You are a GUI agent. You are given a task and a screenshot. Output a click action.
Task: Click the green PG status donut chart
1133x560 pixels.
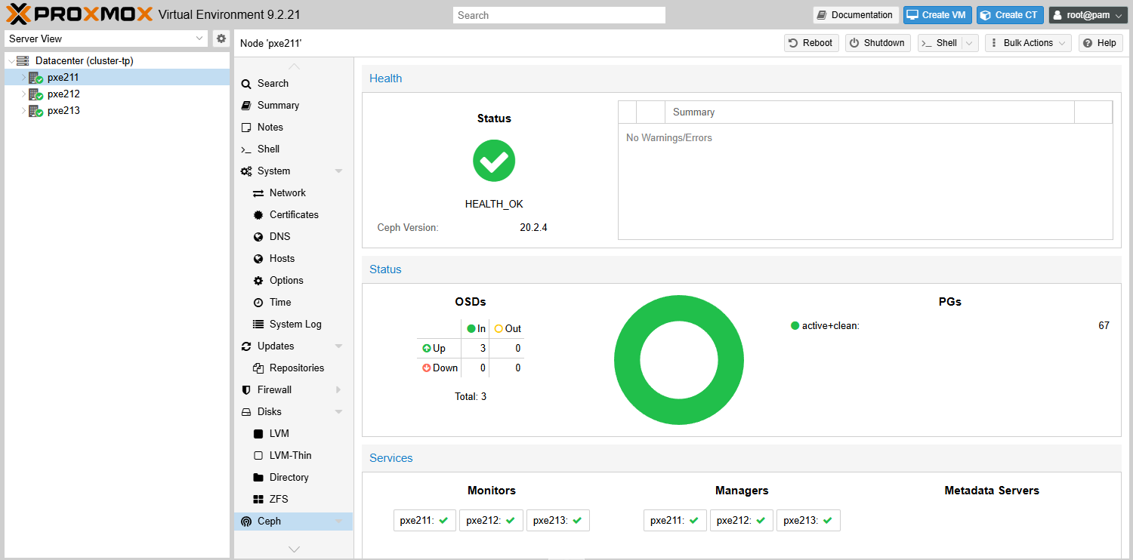click(x=679, y=360)
